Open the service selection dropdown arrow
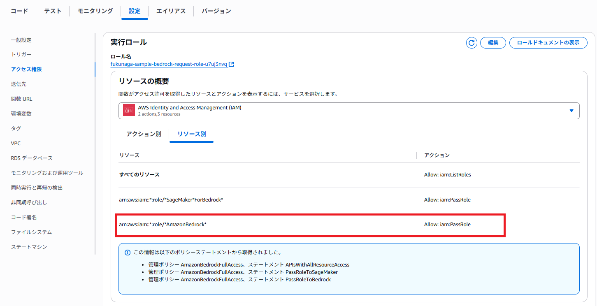This screenshot has height=306, width=597. click(x=571, y=111)
